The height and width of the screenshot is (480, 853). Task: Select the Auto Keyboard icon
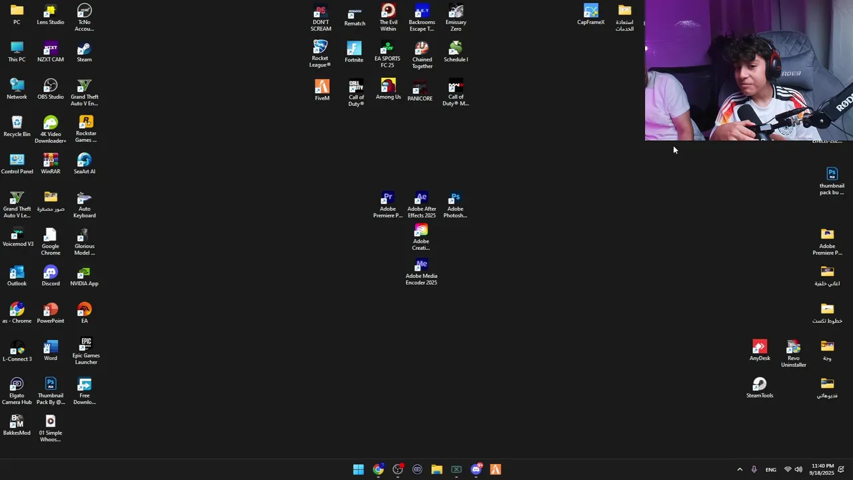[x=84, y=205]
